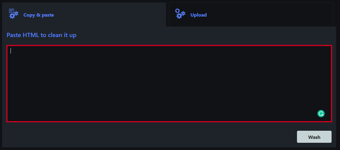340x150 pixels.
Task: Select the Copy & paste tab label
Action: pyautogui.click(x=39, y=15)
